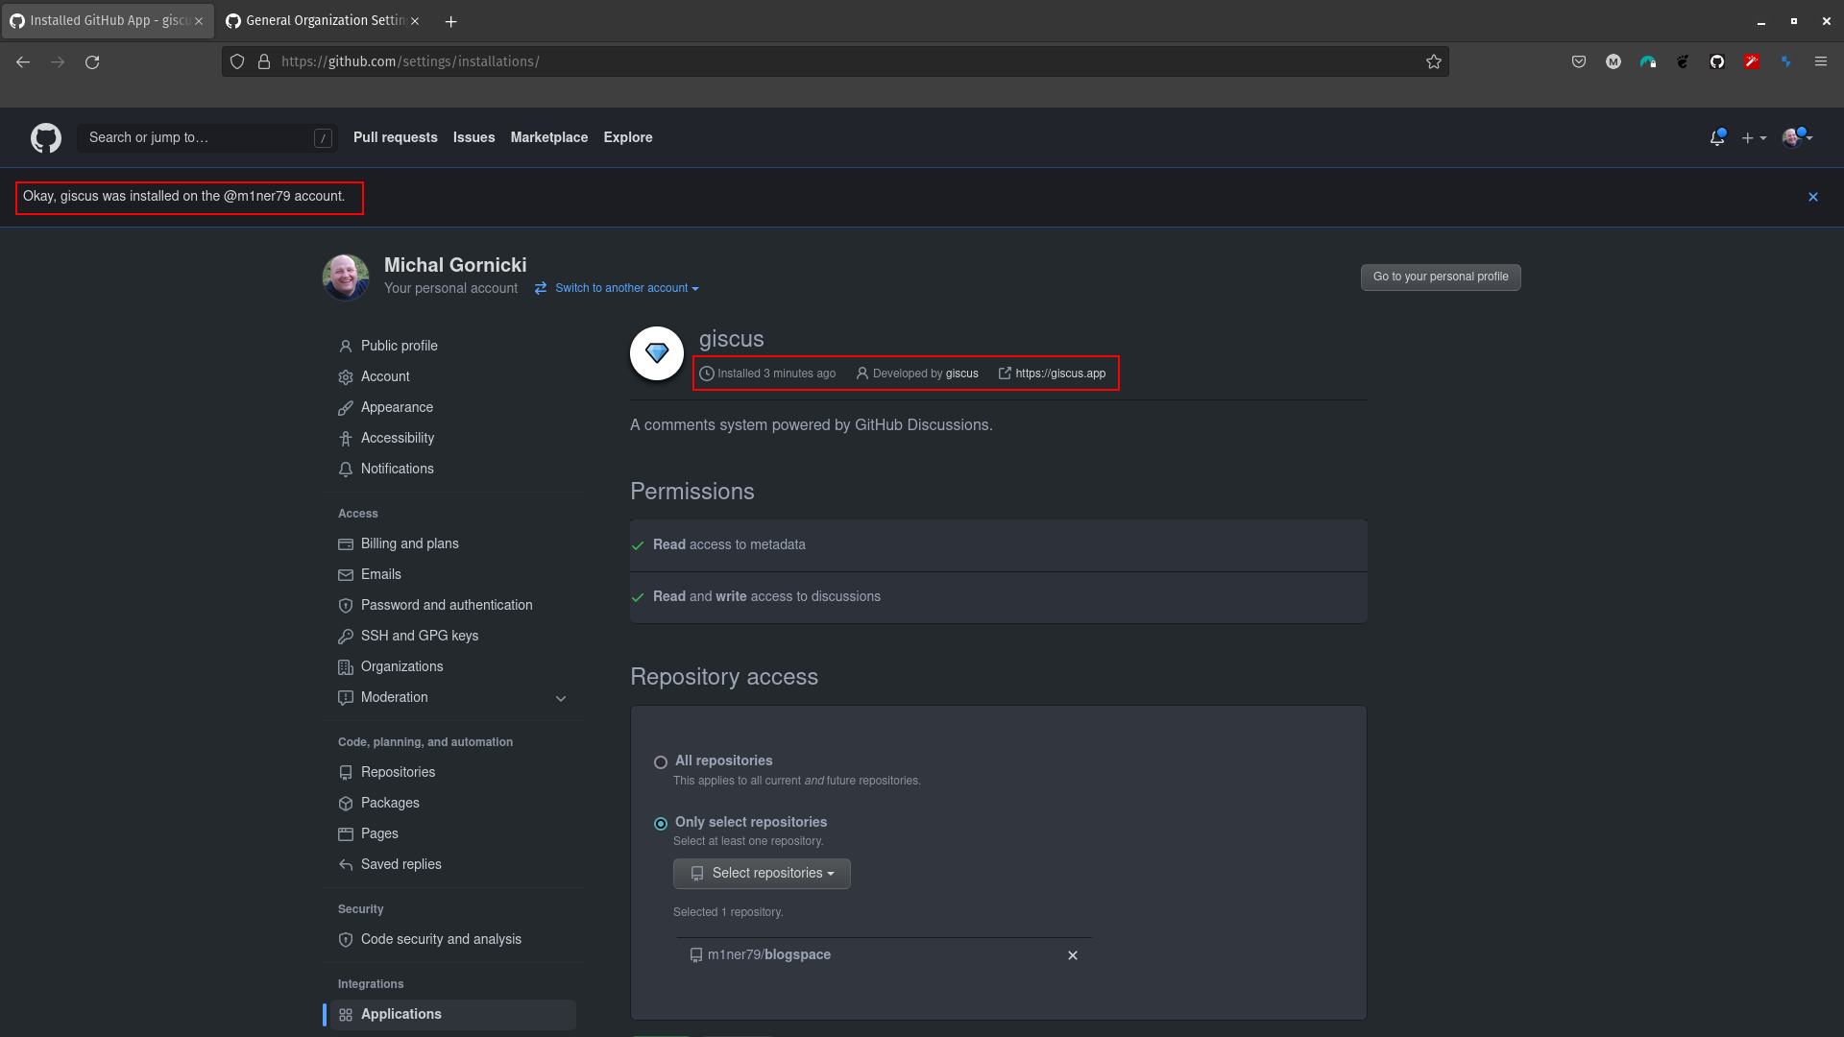Click the giscus app title
The width and height of the screenshot is (1844, 1037).
tap(731, 339)
